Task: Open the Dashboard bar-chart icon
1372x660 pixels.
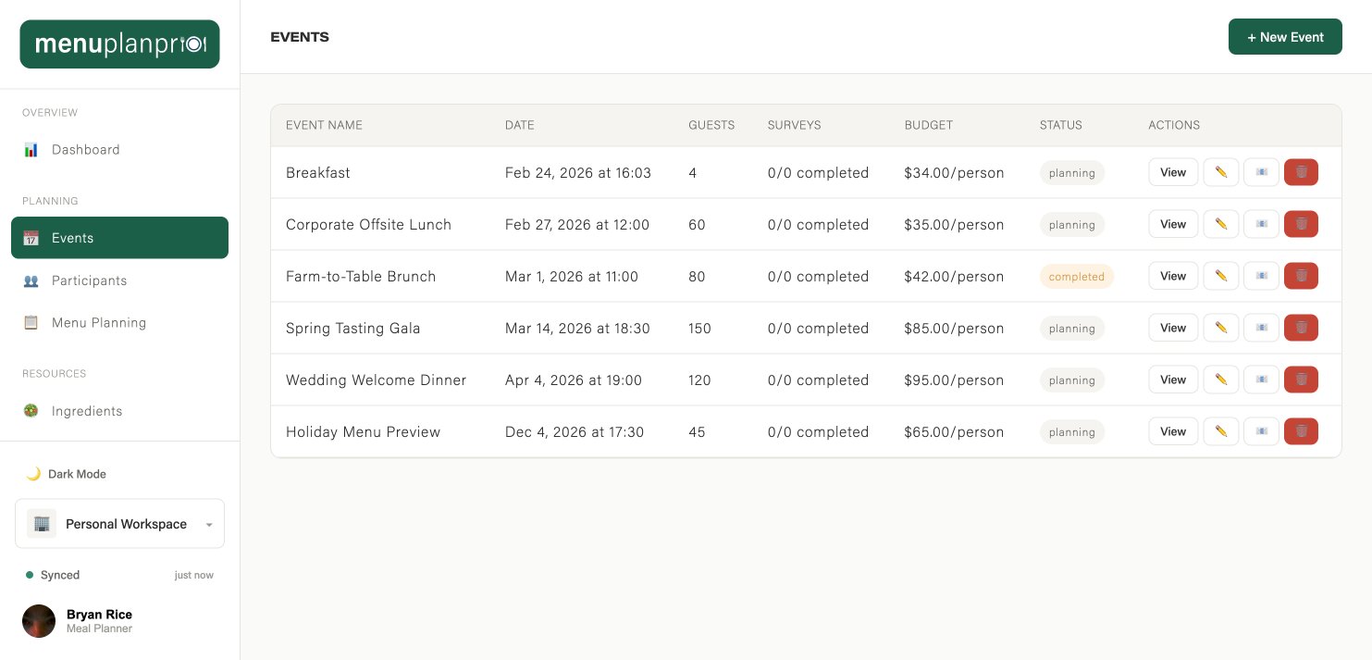Action: point(31,149)
